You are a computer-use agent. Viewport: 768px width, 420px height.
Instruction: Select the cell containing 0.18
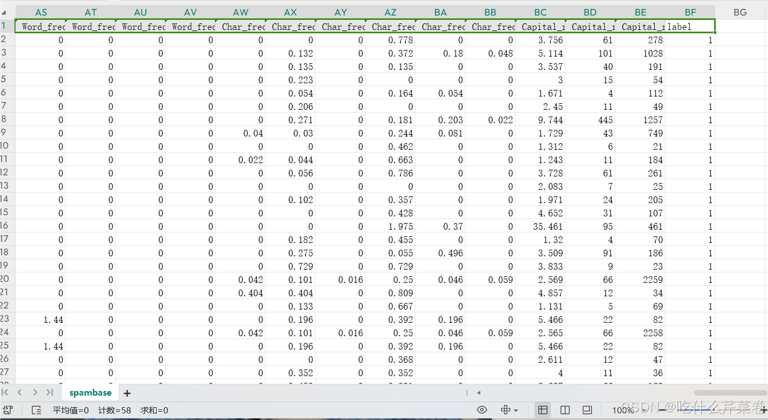pyautogui.click(x=440, y=53)
